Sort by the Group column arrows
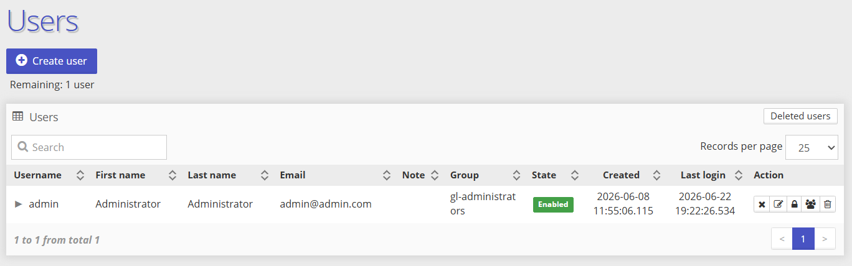Image resolution: width=852 pixels, height=266 pixels. coord(516,175)
